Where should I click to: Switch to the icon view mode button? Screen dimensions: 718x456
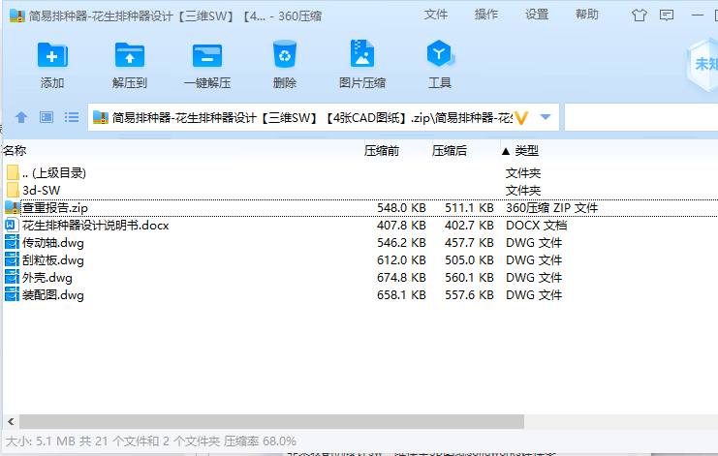pos(47,117)
